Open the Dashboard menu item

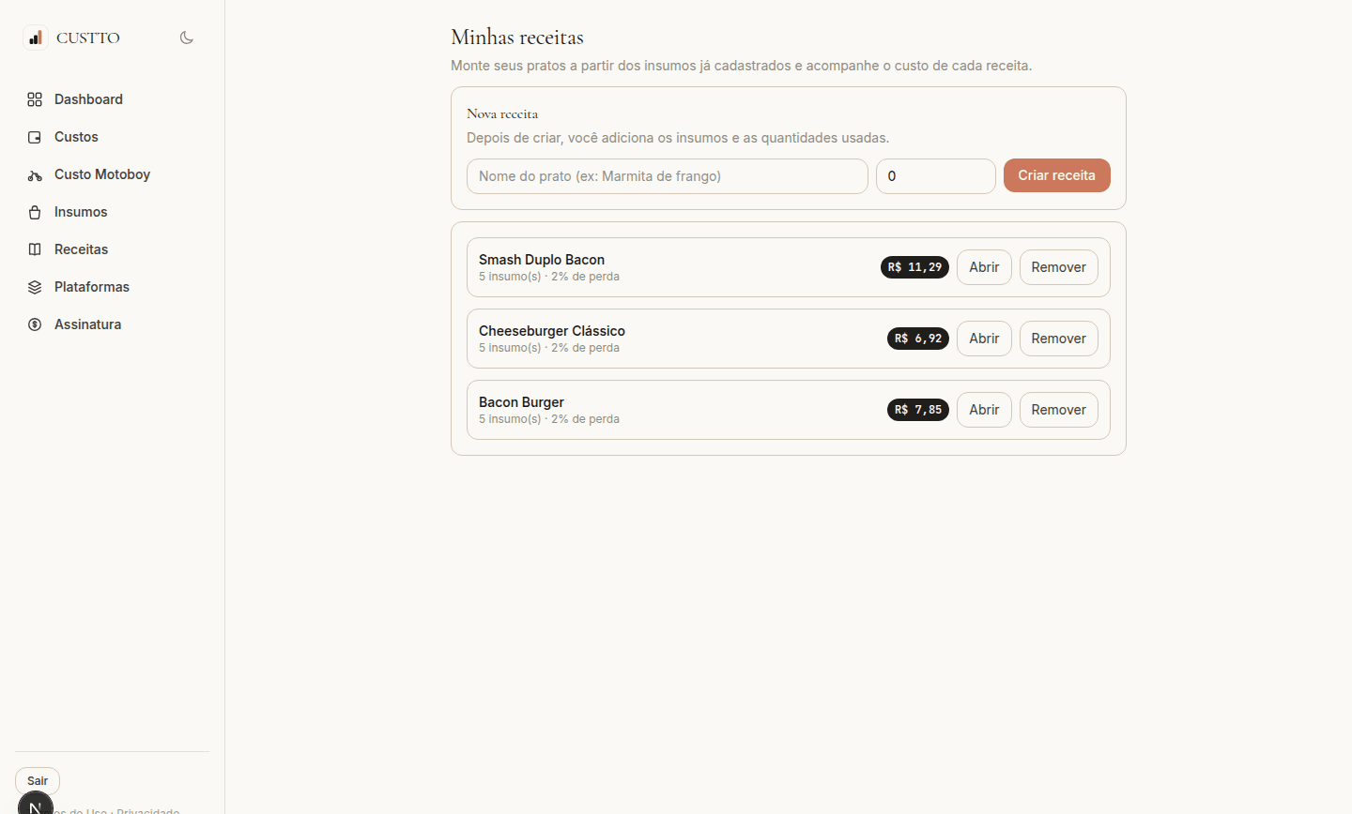112,99
